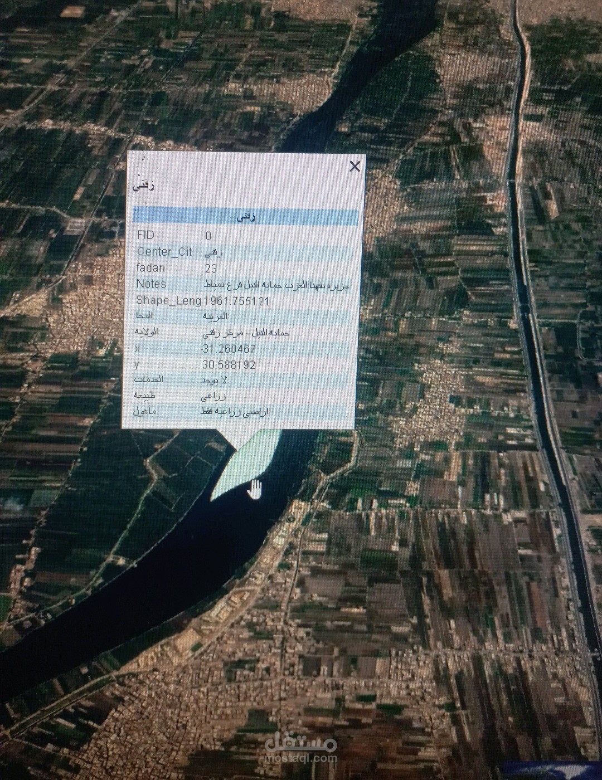This screenshot has height=780, width=602.
Task: Select the blue زفتى popup header bar
Action: [246, 217]
